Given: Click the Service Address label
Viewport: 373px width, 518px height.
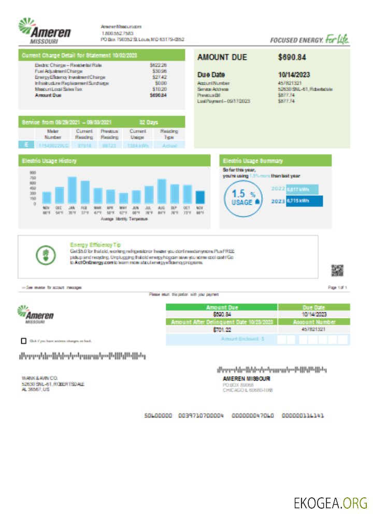Looking at the screenshot, I should pos(213,89).
